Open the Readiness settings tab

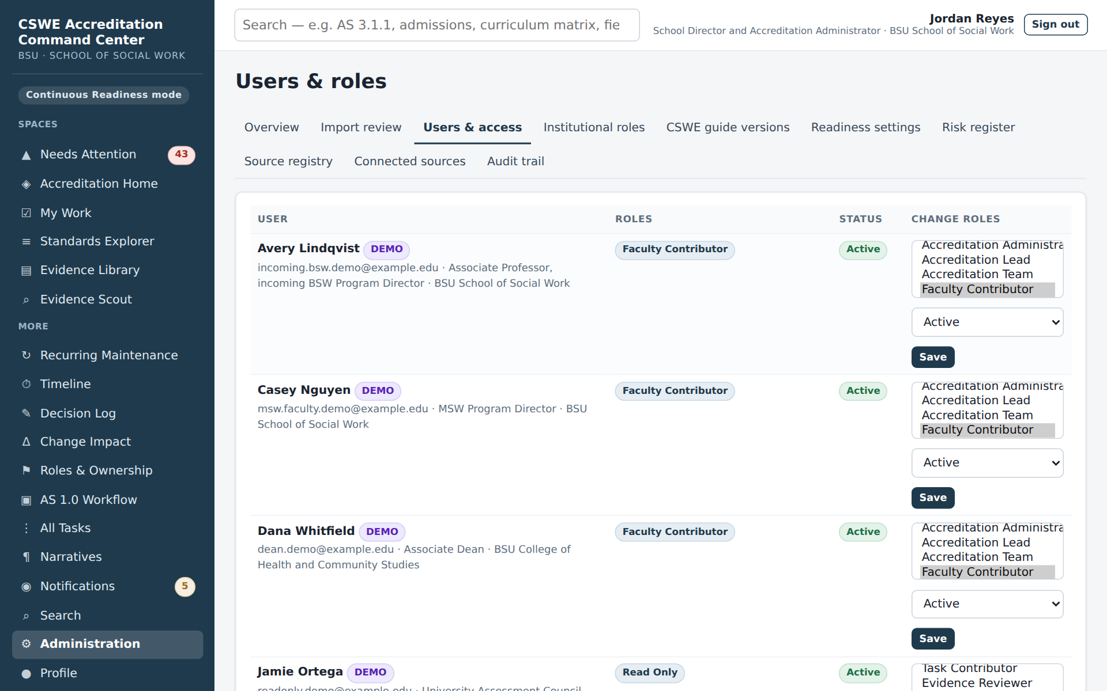(865, 127)
